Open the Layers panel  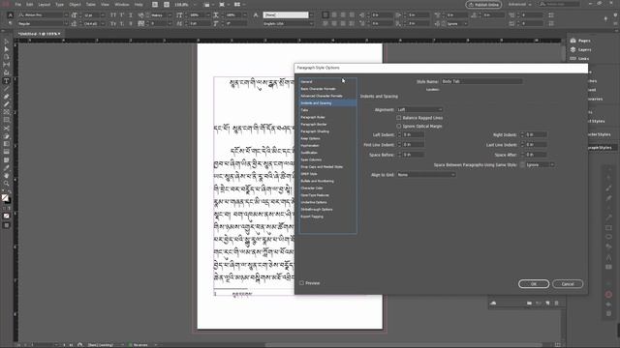tap(581, 49)
